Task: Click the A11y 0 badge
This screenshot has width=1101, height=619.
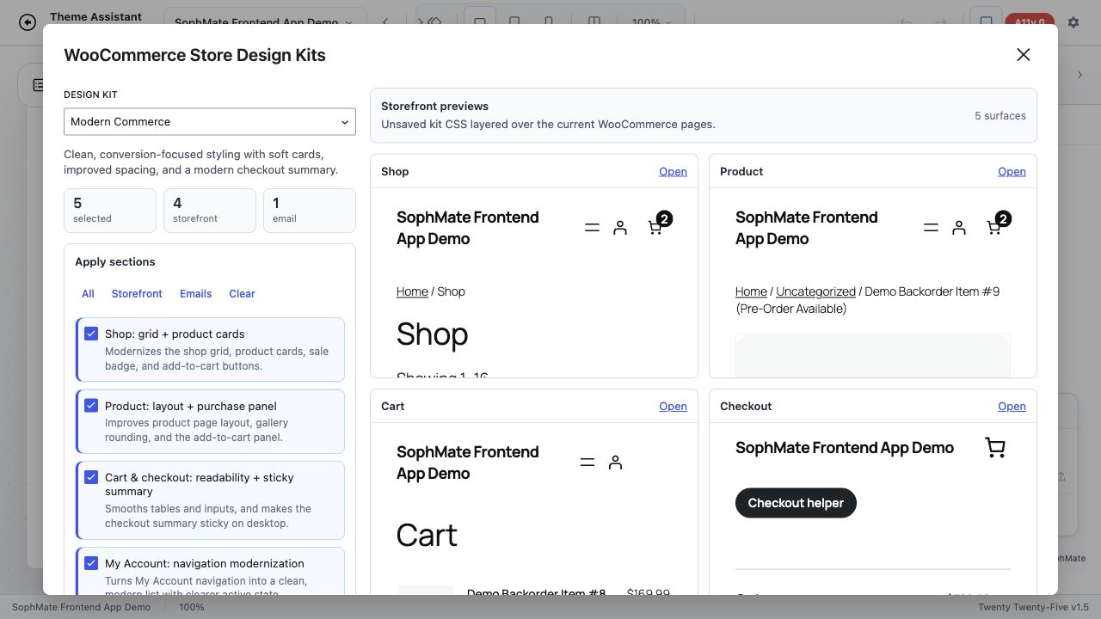Action: click(1030, 22)
